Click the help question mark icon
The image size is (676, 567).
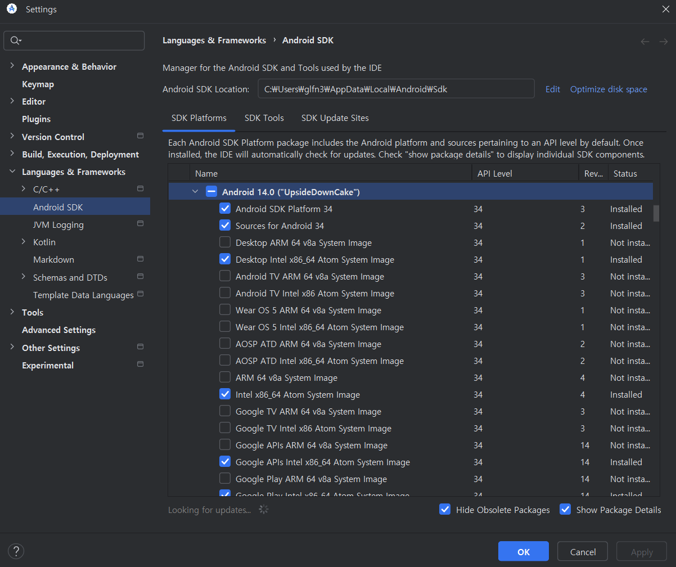[16, 551]
